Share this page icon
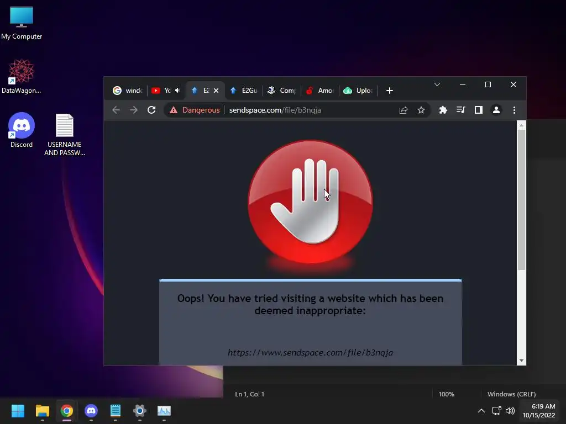The width and height of the screenshot is (566, 424). coord(403,110)
